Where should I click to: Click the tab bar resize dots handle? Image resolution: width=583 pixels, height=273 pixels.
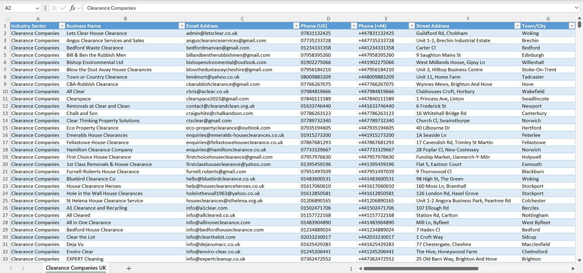tap(351, 269)
